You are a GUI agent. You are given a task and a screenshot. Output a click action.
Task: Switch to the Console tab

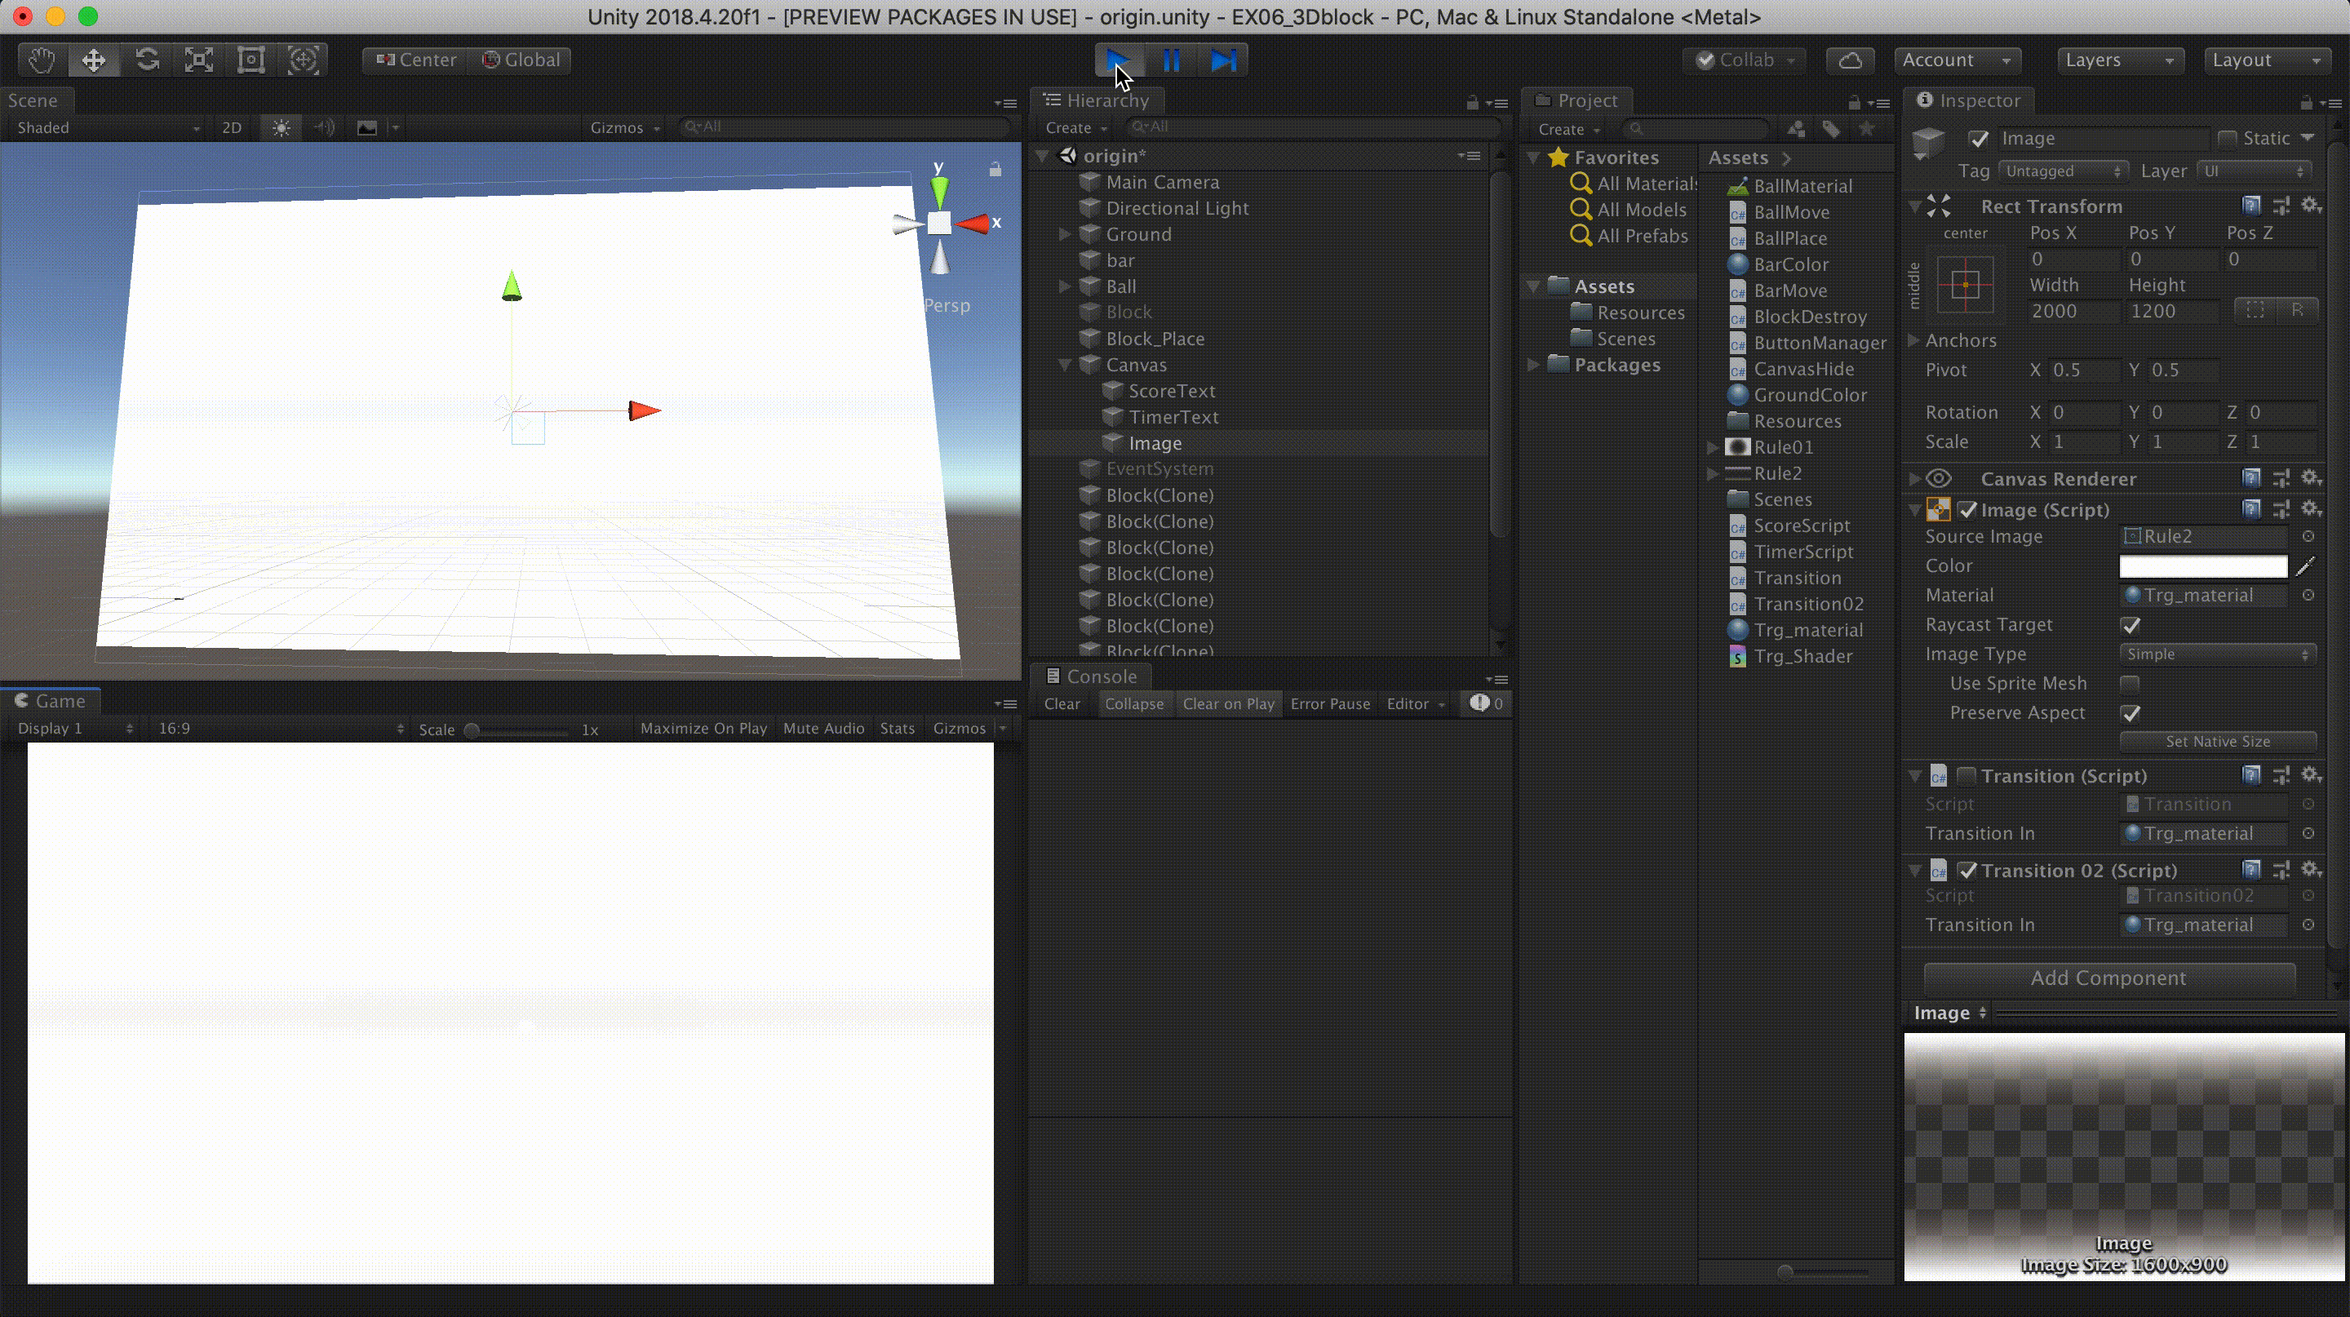click(x=1091, y=676)
